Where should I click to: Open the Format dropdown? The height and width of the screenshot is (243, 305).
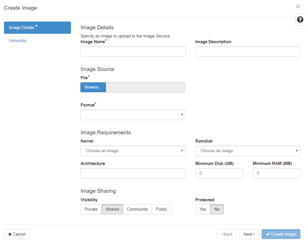coord(133,115)
